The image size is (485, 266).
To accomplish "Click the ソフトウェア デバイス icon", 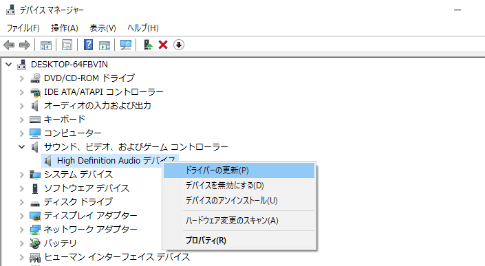I will [x=35, y=188].
